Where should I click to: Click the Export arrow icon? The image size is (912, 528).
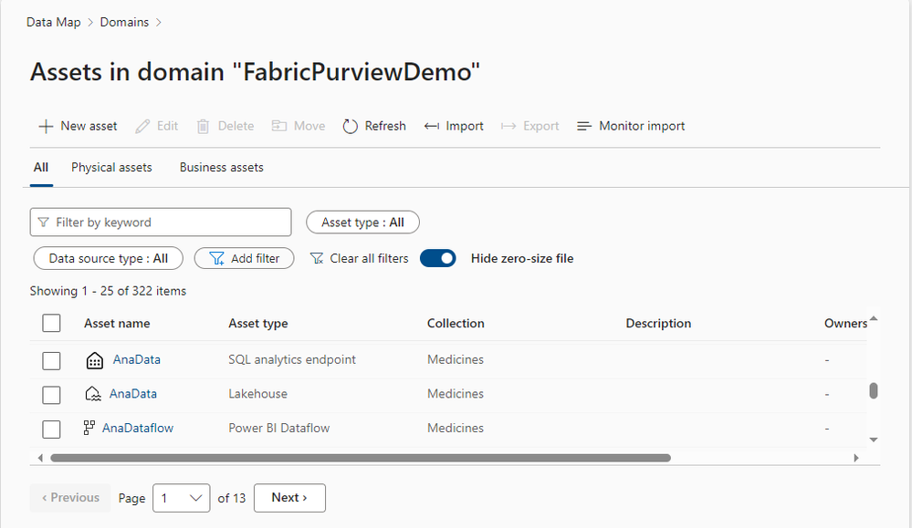pos(508,126)
